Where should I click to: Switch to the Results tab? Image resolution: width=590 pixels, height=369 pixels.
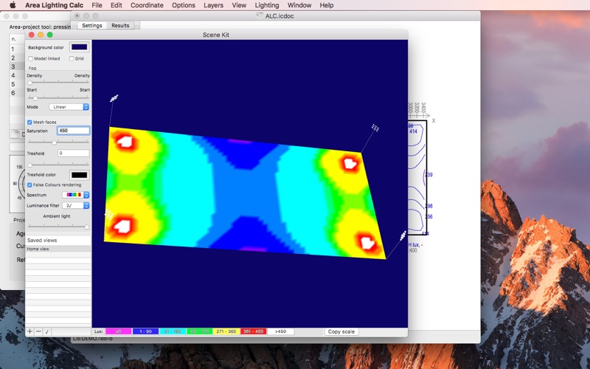120,26
